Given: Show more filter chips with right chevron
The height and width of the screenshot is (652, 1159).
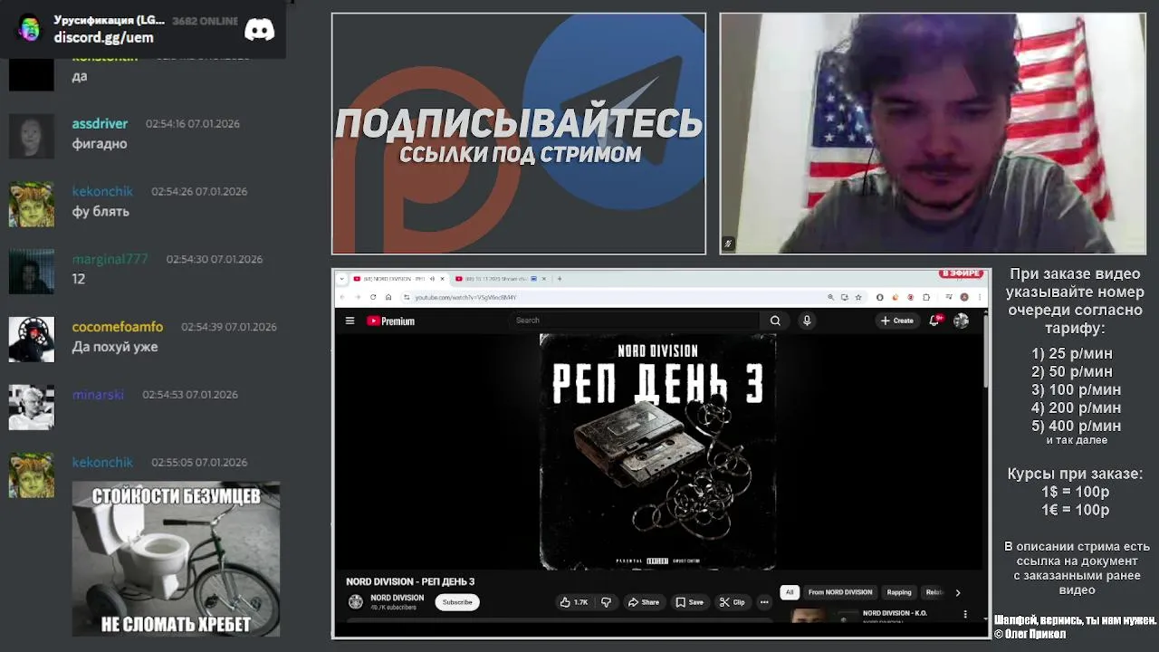Looking at the screenshot, I should 958,593.
